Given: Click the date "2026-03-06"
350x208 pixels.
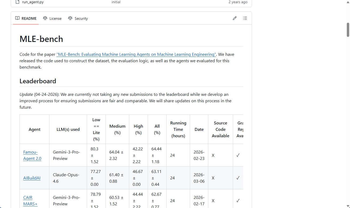Looking at the screenshot, I should pos(199,178).
